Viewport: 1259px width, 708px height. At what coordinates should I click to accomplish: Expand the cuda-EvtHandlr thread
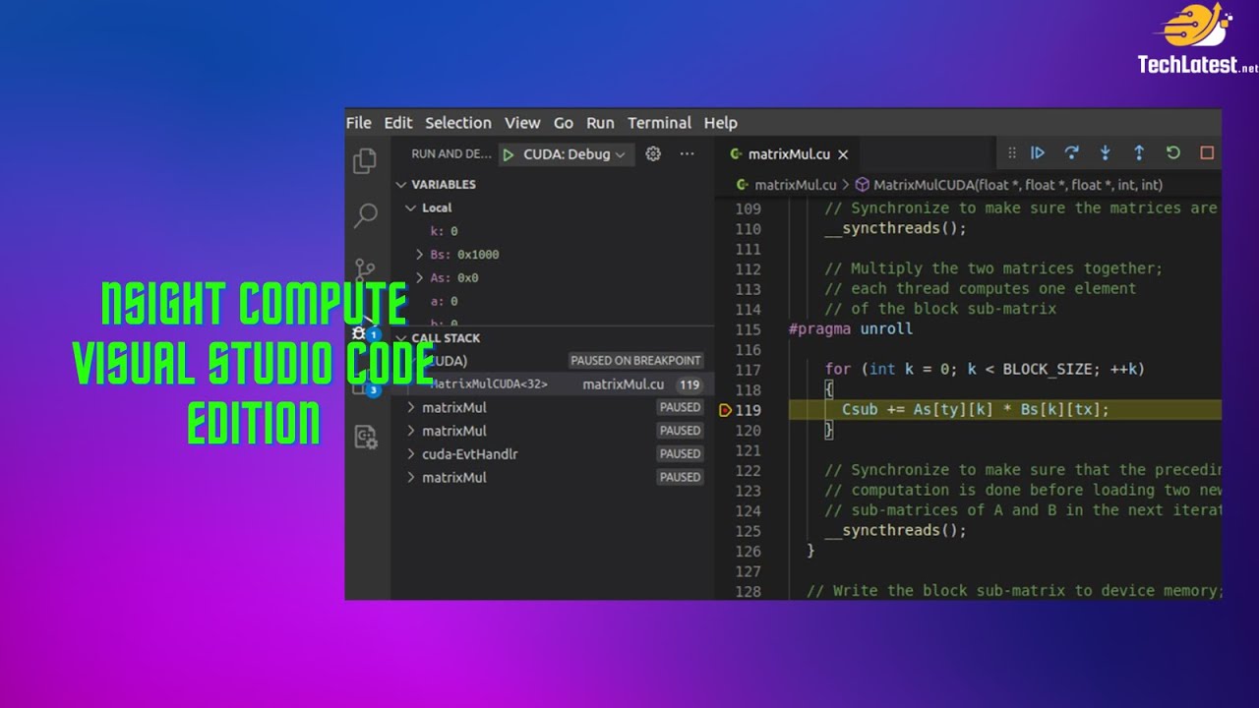click(412, 454)
